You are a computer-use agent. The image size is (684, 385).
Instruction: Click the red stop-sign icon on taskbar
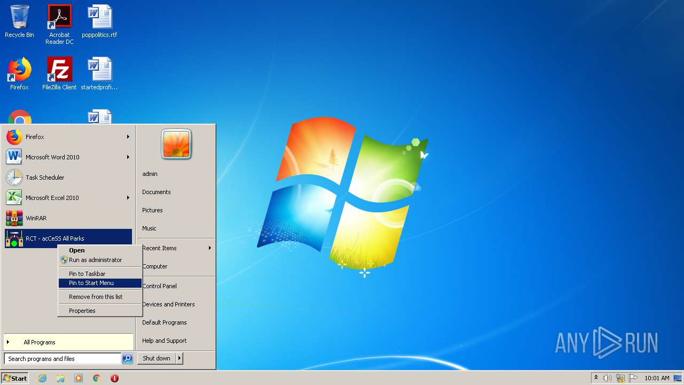(114, 378)
